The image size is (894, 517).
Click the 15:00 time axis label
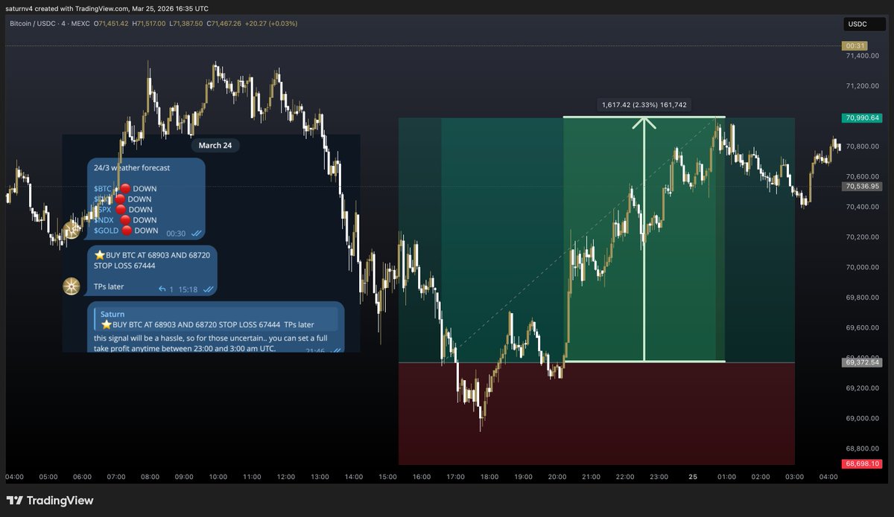point(387,477)
